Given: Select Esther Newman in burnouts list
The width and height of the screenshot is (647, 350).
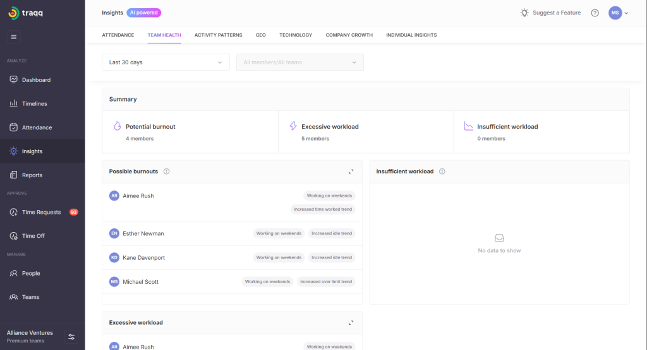Looking at the screenshot, I should coord(143,233).
